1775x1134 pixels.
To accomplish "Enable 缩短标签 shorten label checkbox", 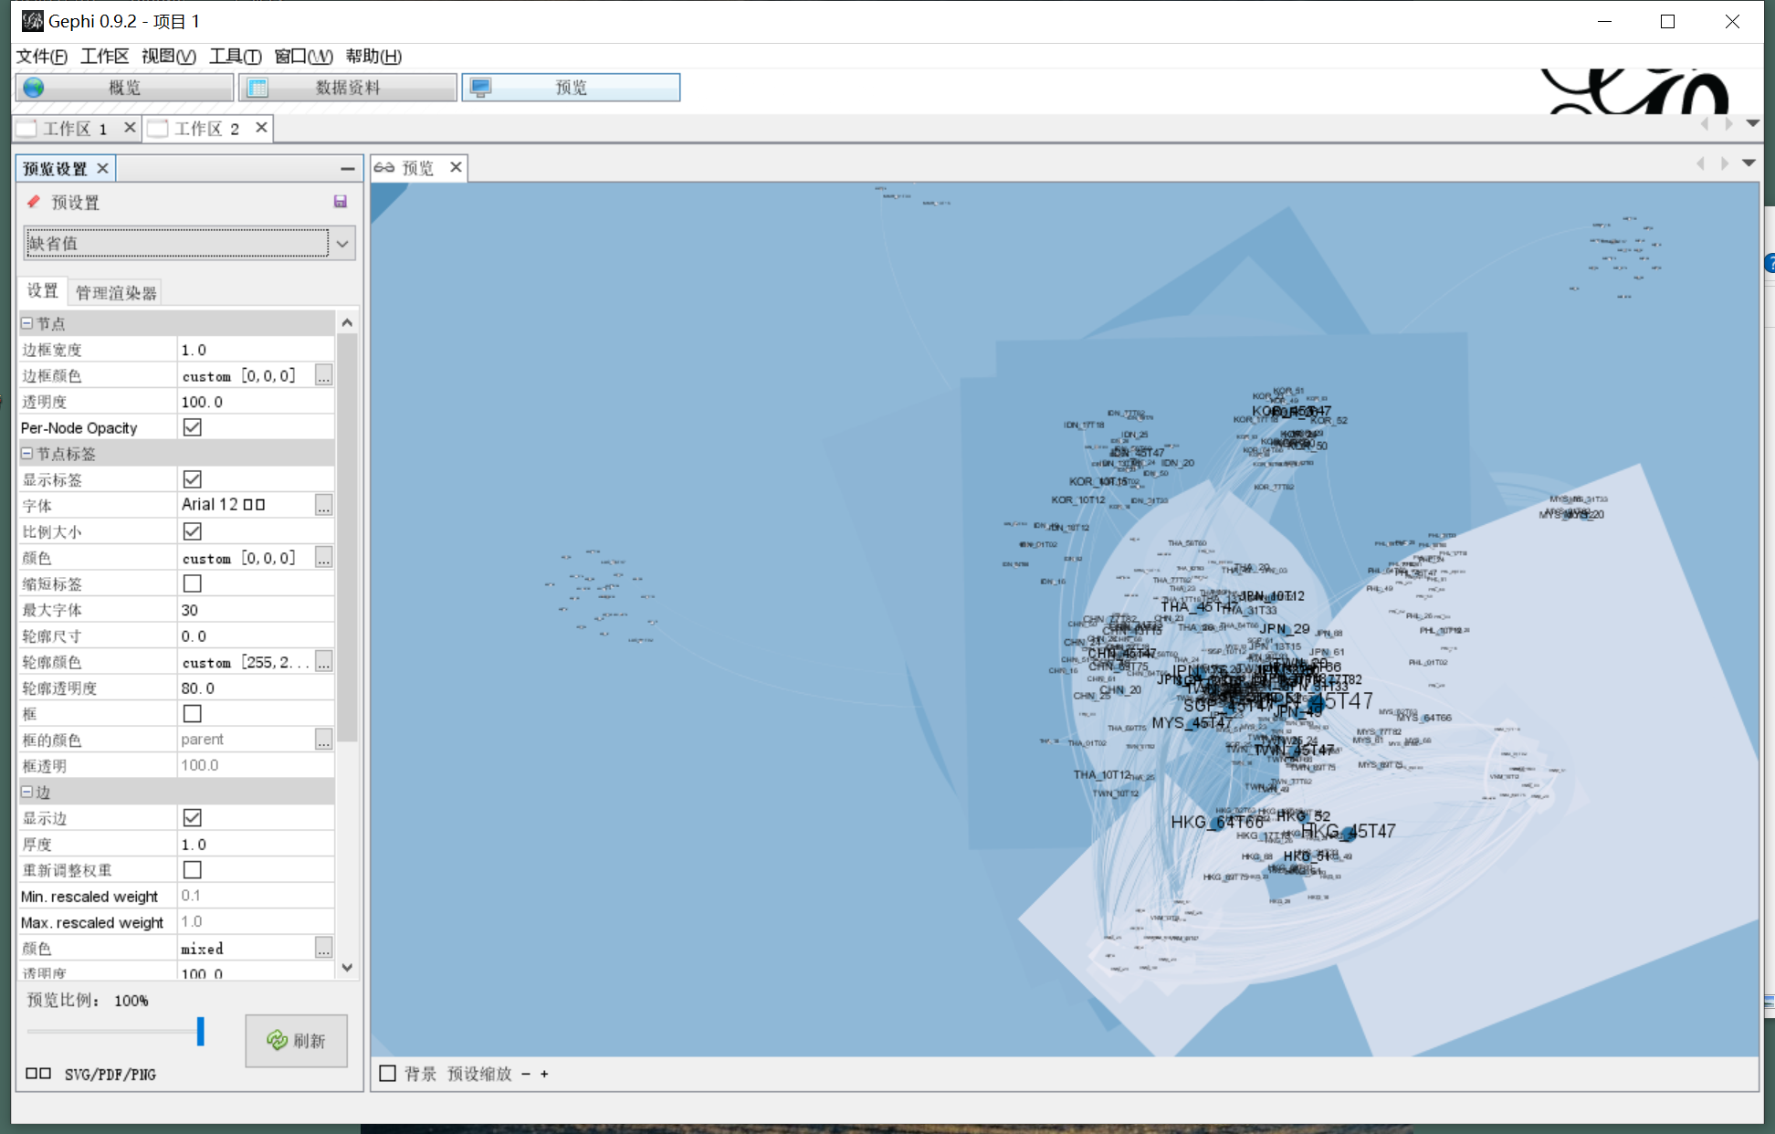I will point(192,583).
